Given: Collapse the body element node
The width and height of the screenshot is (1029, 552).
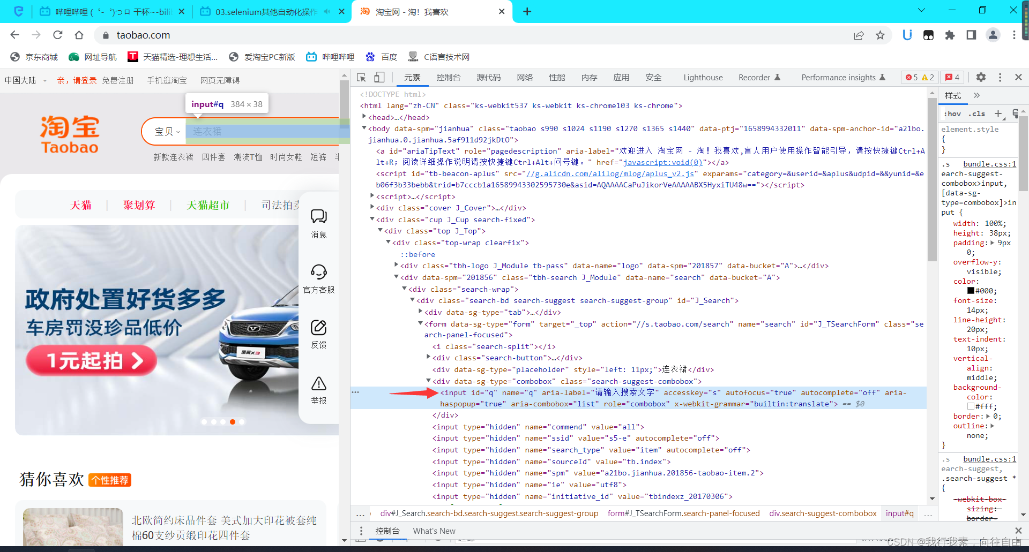Looking at the screenshot, I should point(364,128).
